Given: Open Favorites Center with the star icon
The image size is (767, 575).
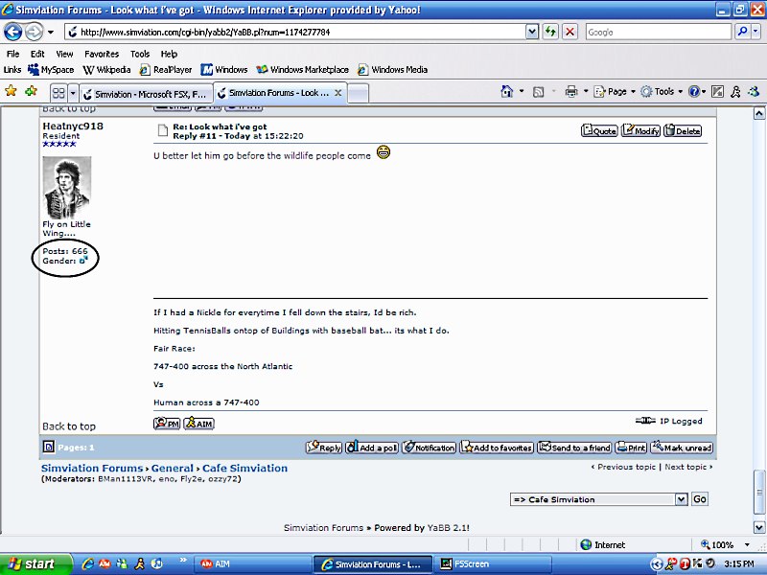Looking at the screenshot, I should click(x=11, y=91).
